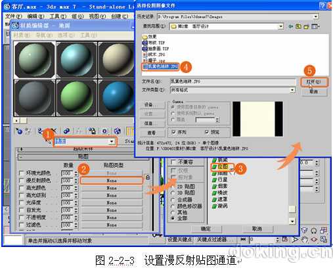This screenshot has width=333, height=270.
Task: Enable 高光颜色 map checkbox
Action: click(x=22, y=188)
